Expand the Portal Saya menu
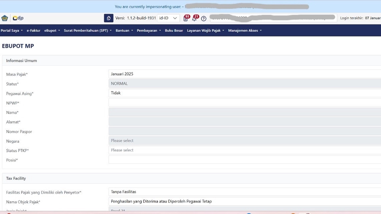The height and width of the screenshot is (214, 381). (12, 31)
